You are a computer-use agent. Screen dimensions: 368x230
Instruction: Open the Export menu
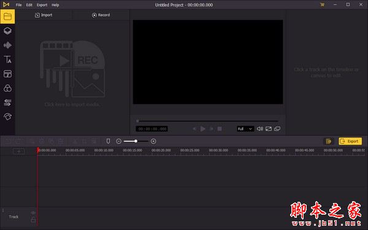click(42, 5)
